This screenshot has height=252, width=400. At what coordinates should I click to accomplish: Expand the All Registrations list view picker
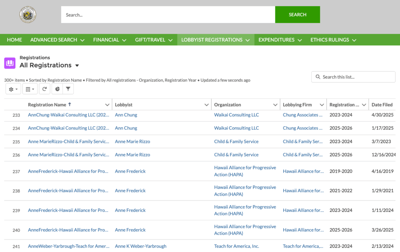click(77, 65)
